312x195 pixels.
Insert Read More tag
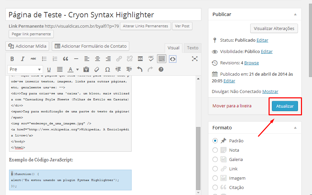pyautogui.click(x=140, y=59)
